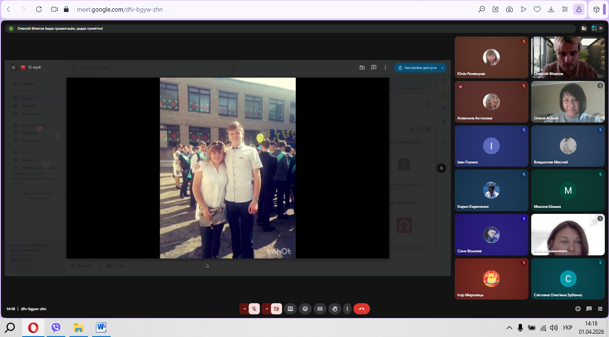609x337 pixels.
Task: Raise hand in the meeting
Action: pyautogui.click(x=334, y=309)
